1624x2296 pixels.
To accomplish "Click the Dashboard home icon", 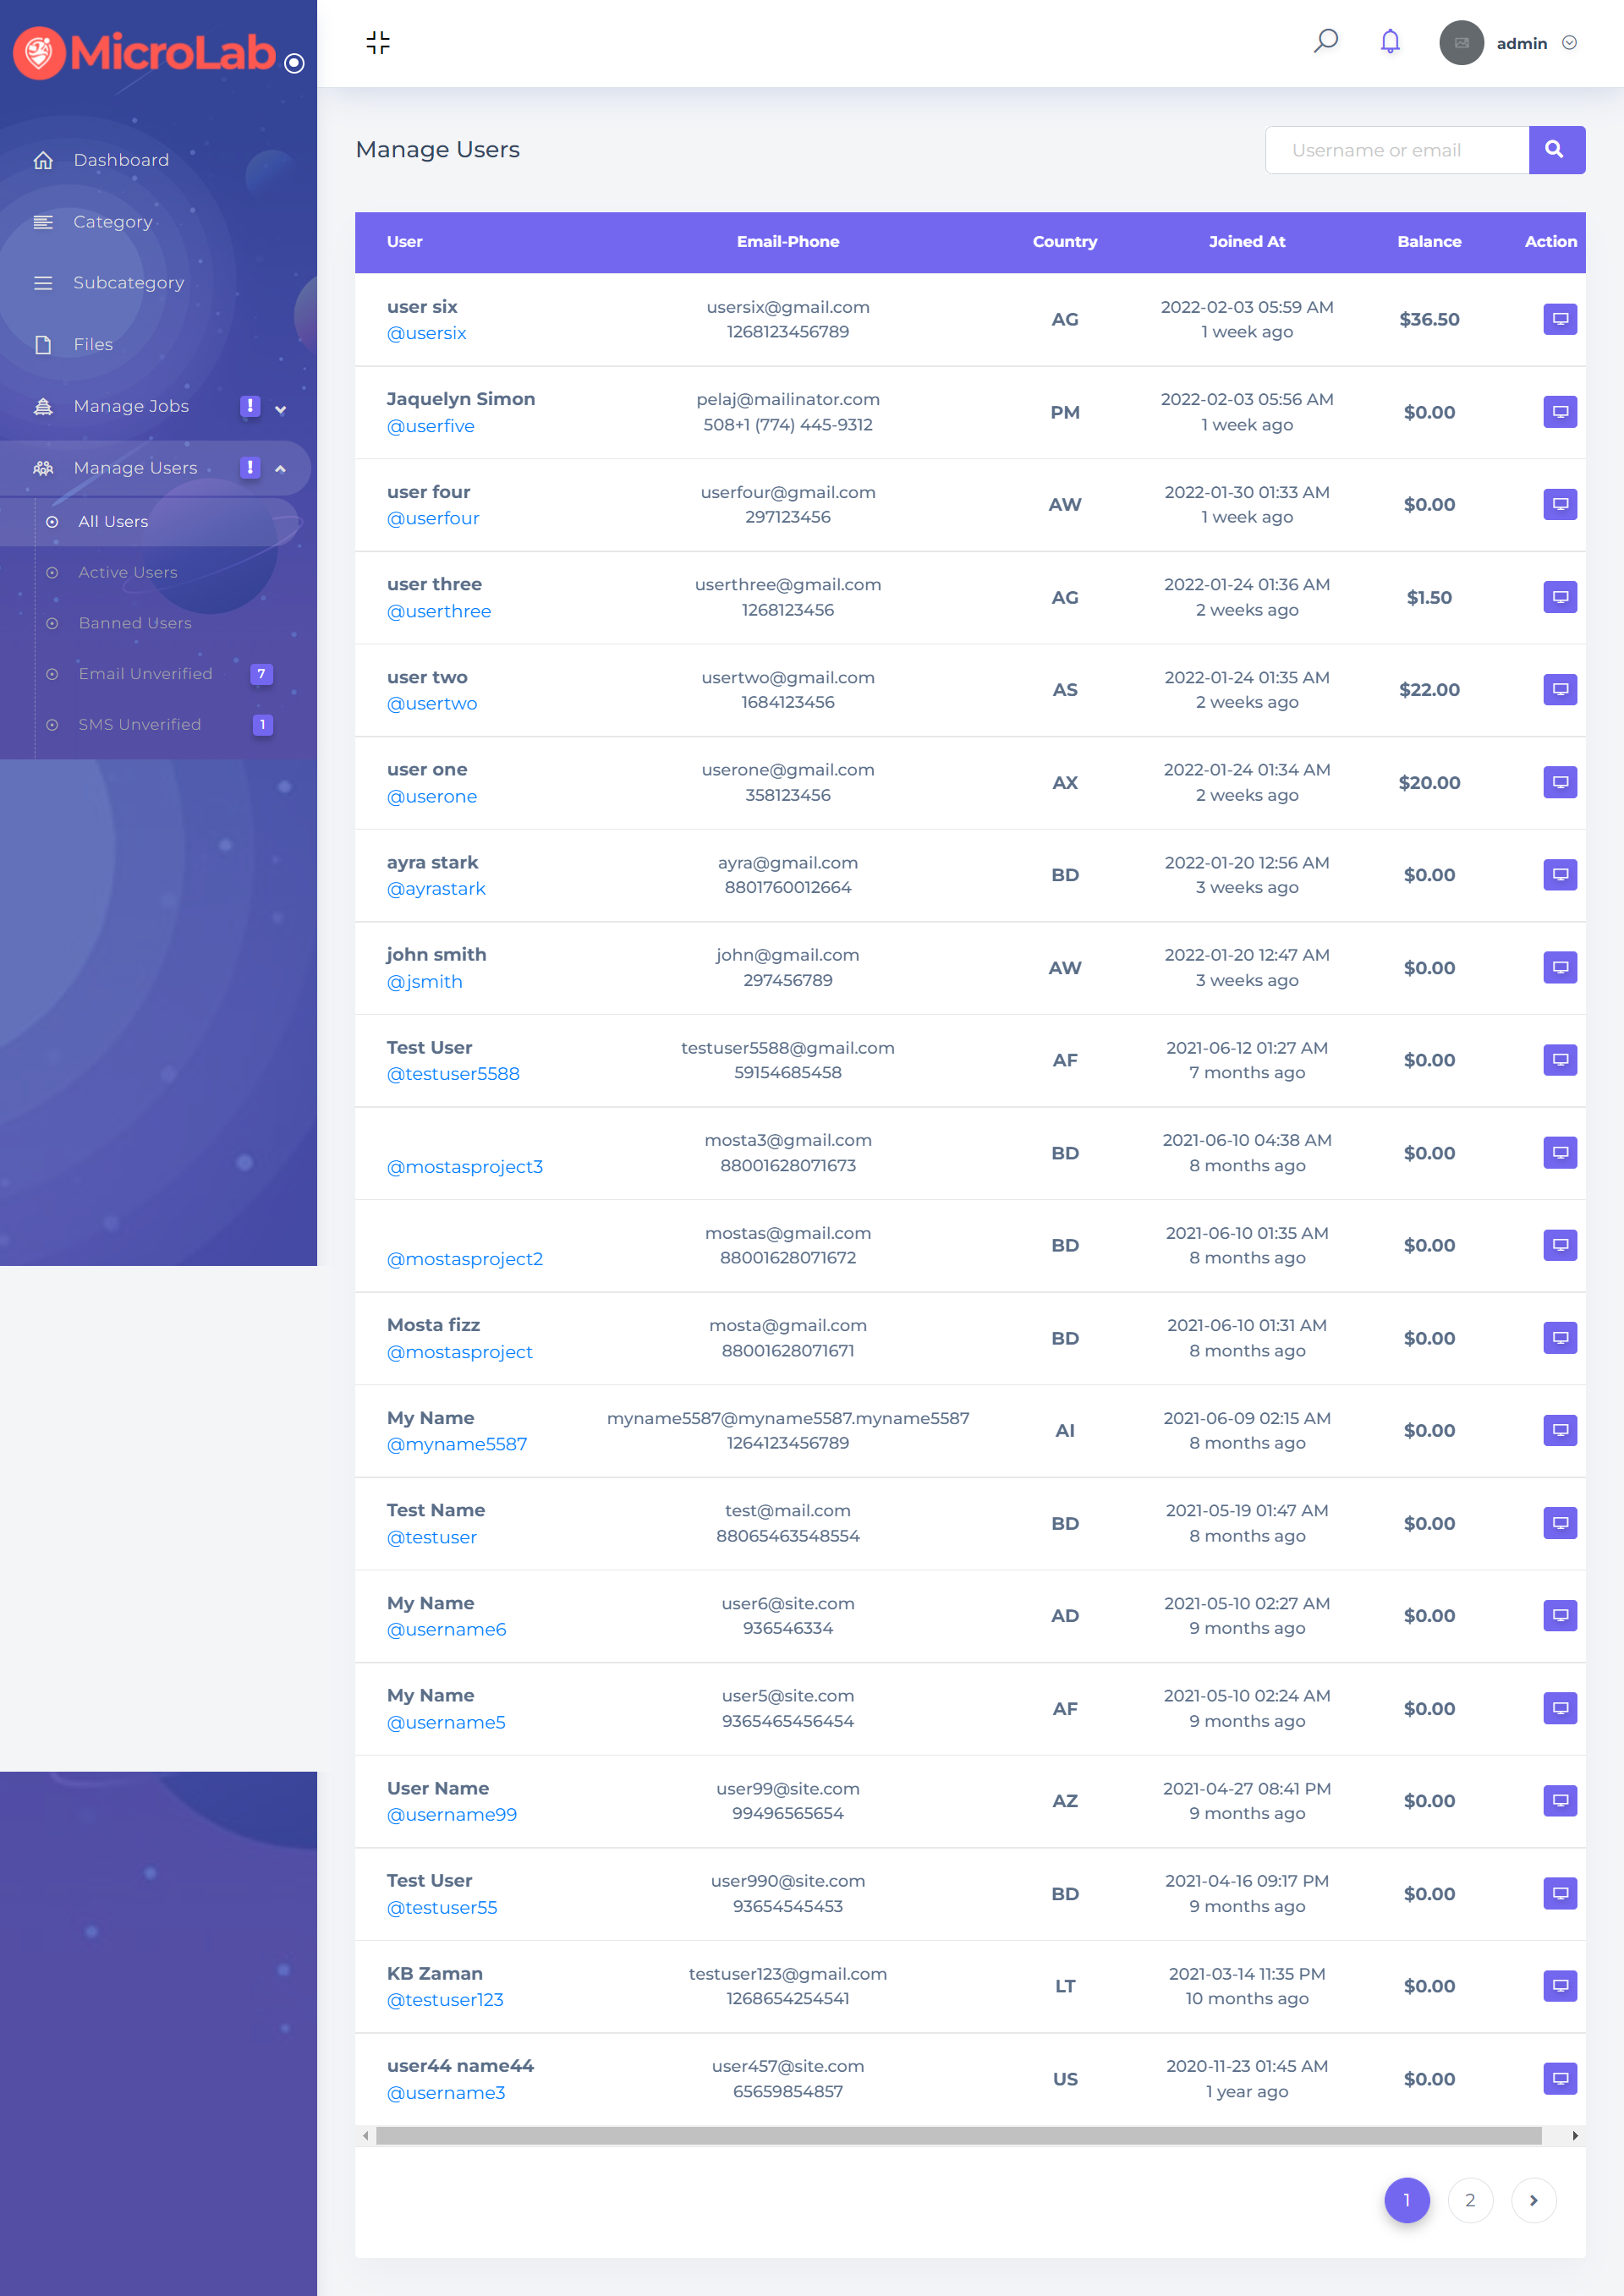I will pos(43,160).
